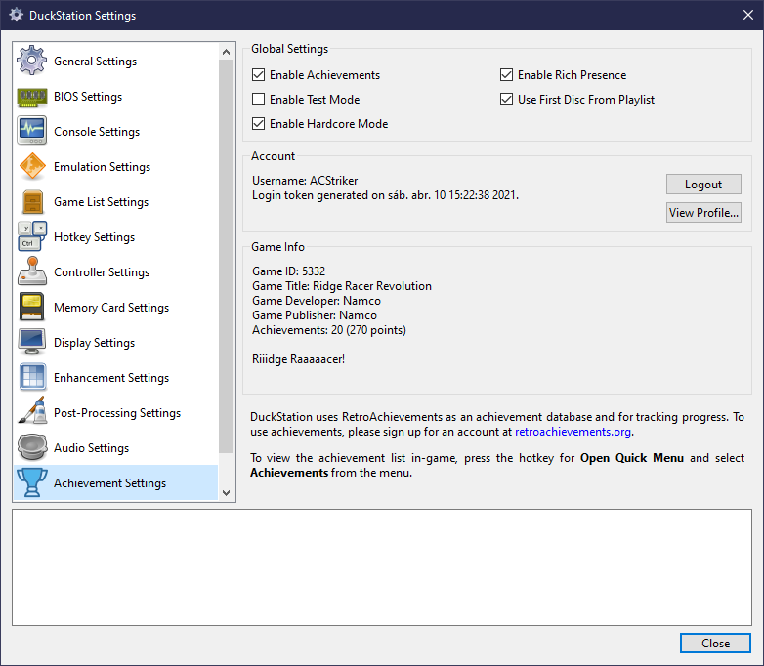
Task: Click the Login token generated line
Action: coord(385,195)
